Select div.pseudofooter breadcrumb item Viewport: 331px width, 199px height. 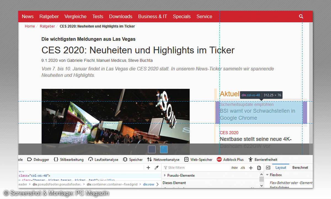click(x=57, y=184)
